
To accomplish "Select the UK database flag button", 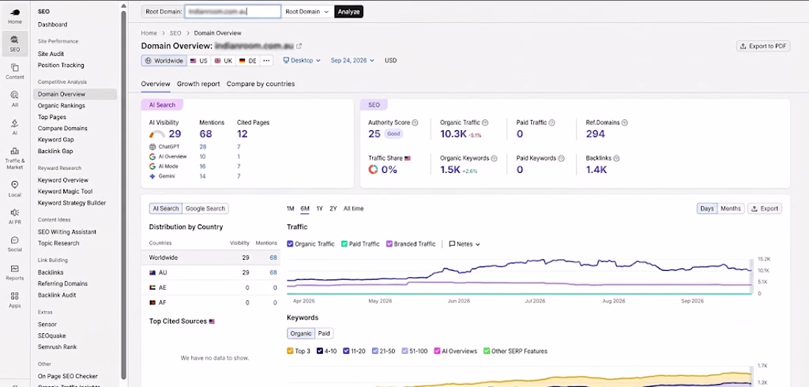I will tap(224, 60).
